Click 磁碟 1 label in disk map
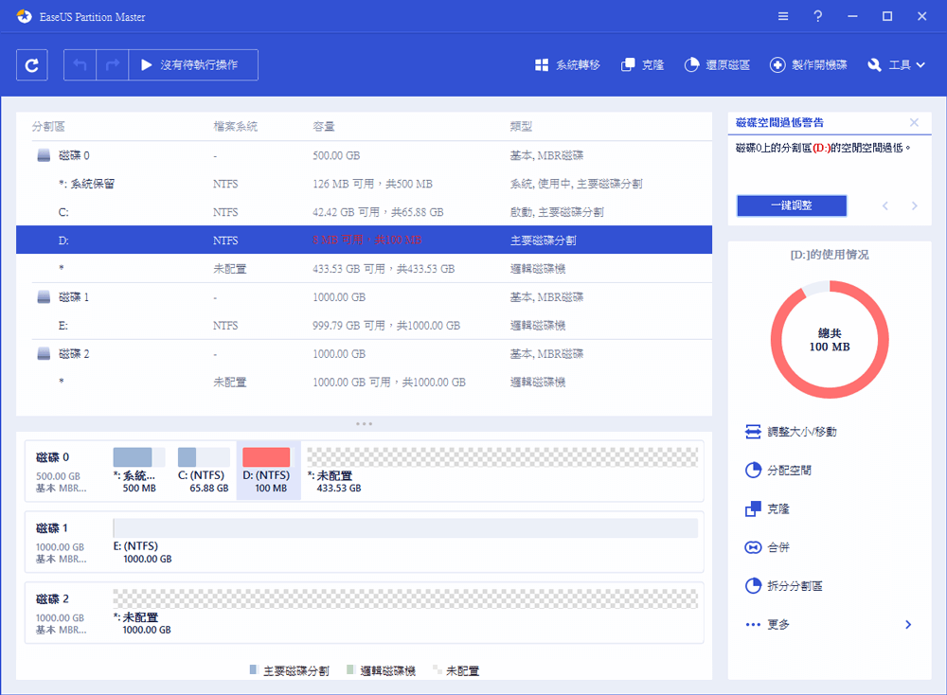The width and height of the screenshot is (947, 695). tap(52, 528)
